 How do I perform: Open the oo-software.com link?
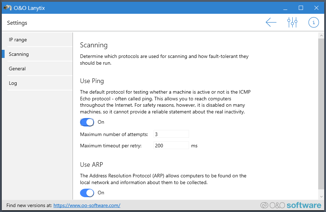[87, 205]
